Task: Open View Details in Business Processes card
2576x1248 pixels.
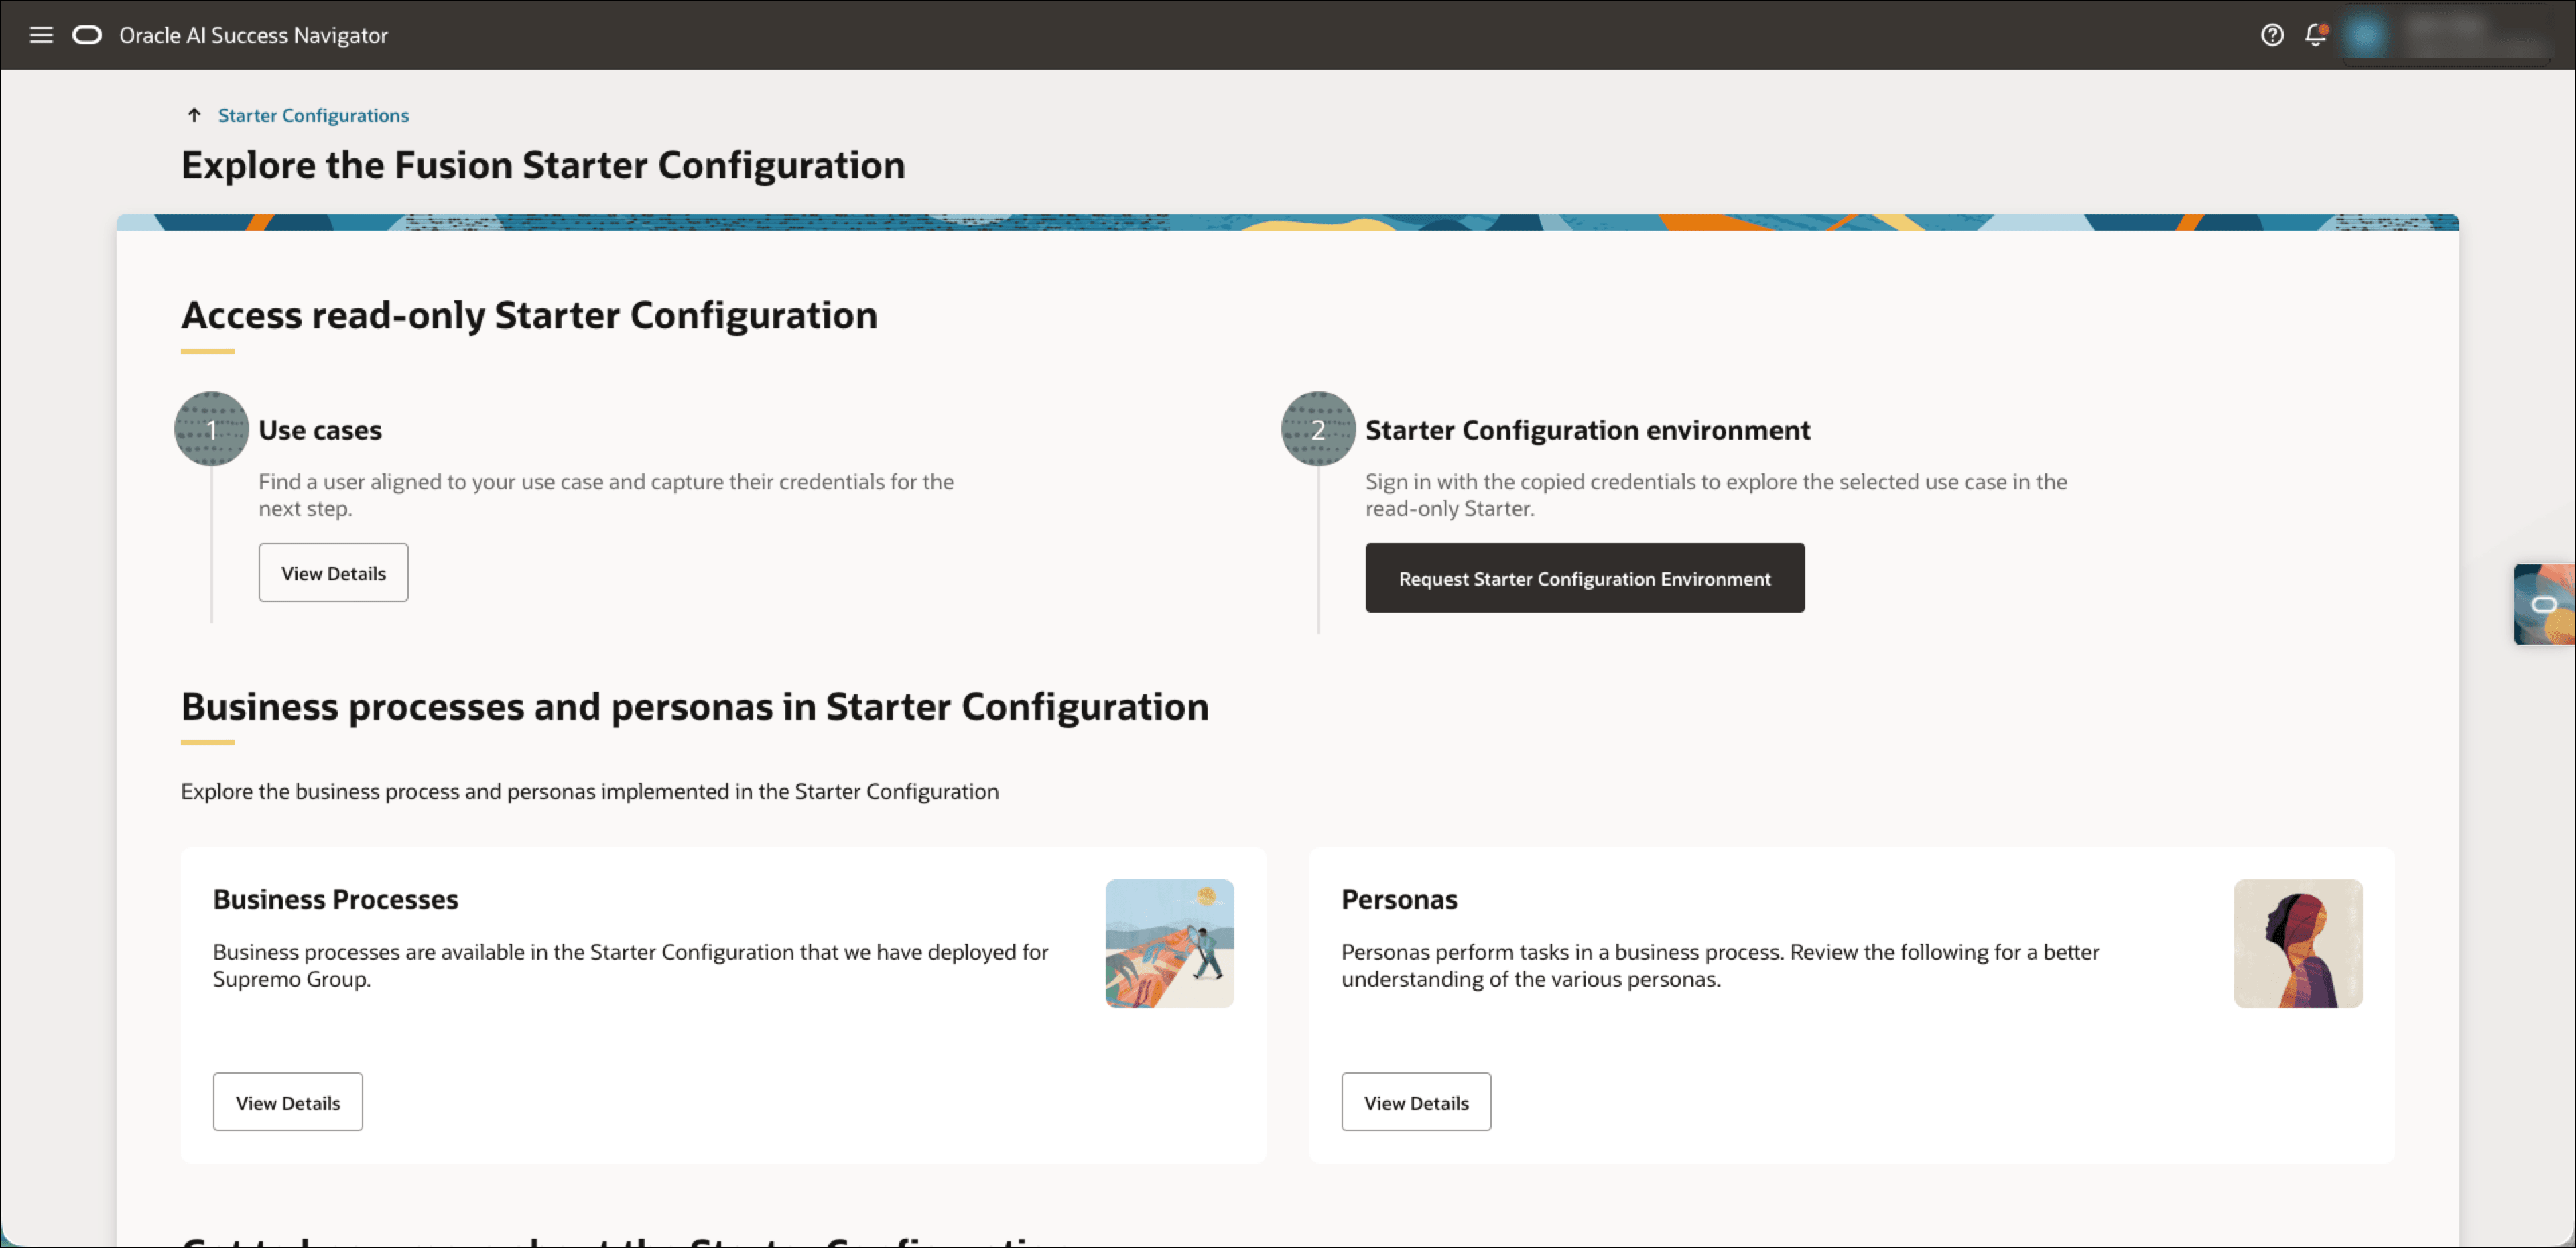Action: coord(288,1102)
